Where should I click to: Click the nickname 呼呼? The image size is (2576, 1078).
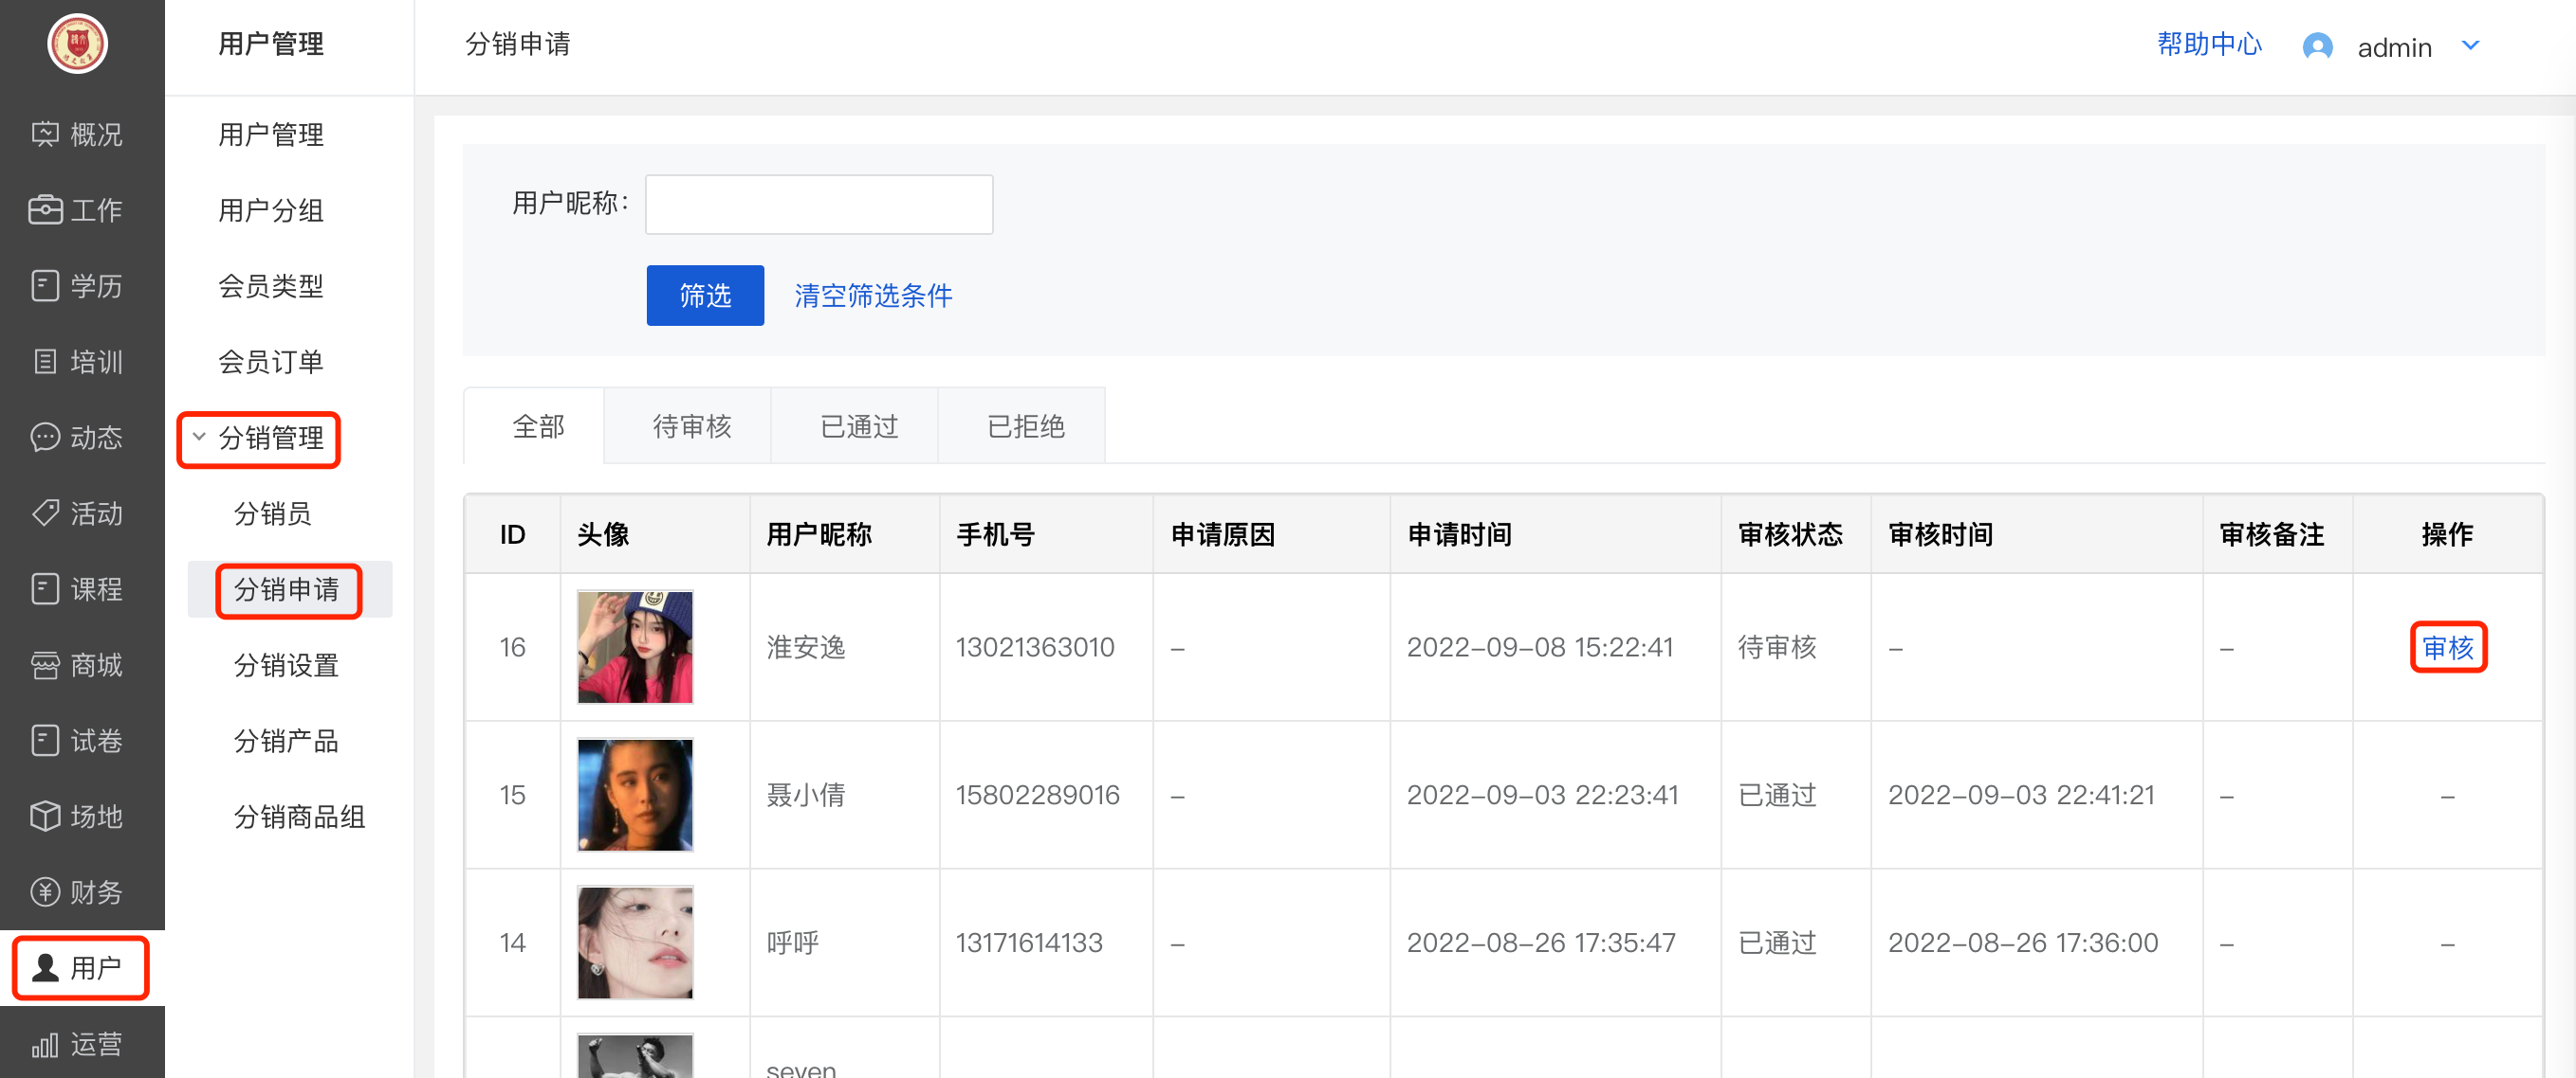coord(793,943)
